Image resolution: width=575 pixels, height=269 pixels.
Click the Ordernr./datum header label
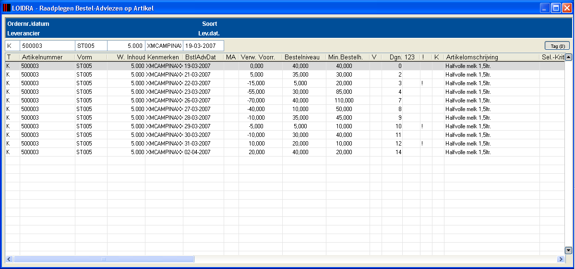[x=28, y=24]
